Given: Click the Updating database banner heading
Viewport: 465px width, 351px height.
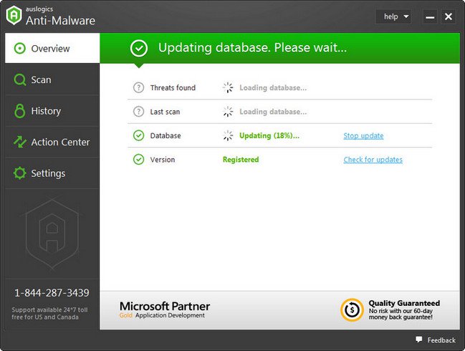Looking at the screenshot, I should click(252, 48).
